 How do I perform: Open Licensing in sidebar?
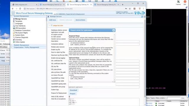coord(18,40)
